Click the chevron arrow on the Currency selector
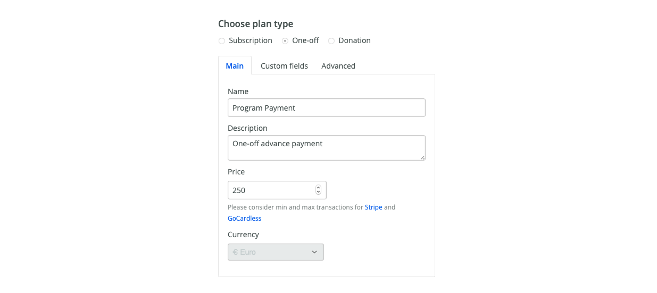The width and height of the screenshot is (657, 293). point(314,252)
